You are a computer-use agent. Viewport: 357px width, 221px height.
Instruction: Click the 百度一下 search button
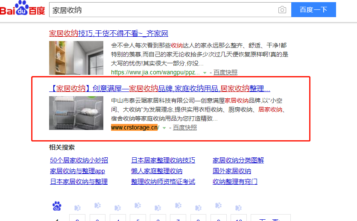[x=313, y=9]
